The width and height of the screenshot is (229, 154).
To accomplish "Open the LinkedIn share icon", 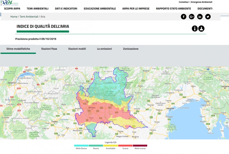I will 200,17.
